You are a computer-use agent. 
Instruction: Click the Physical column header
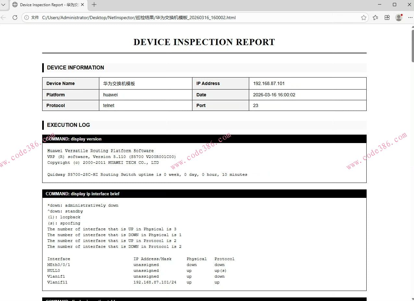(x=197, y=259)
